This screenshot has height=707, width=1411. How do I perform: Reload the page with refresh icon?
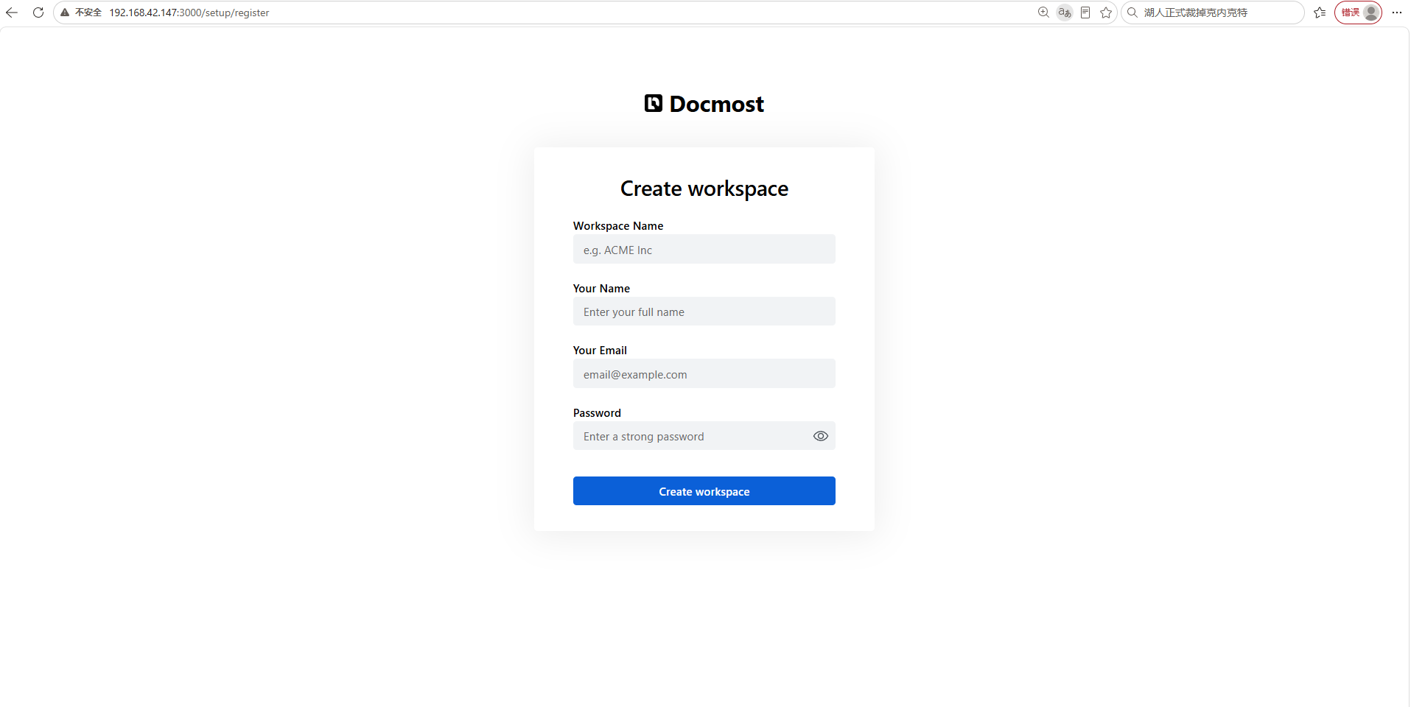pos(38,13)
